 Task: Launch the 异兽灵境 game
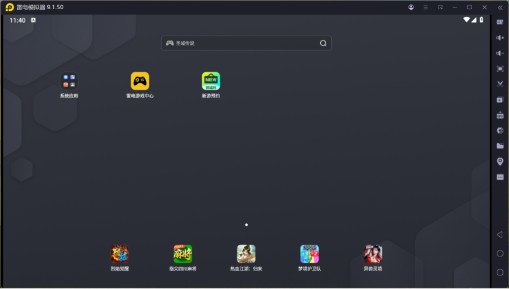373,254
